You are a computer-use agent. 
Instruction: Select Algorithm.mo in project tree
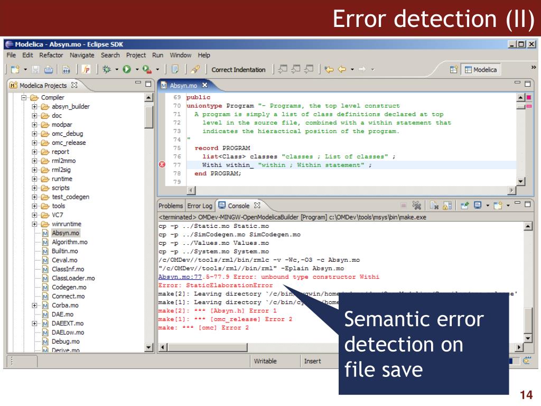[69, 242]
